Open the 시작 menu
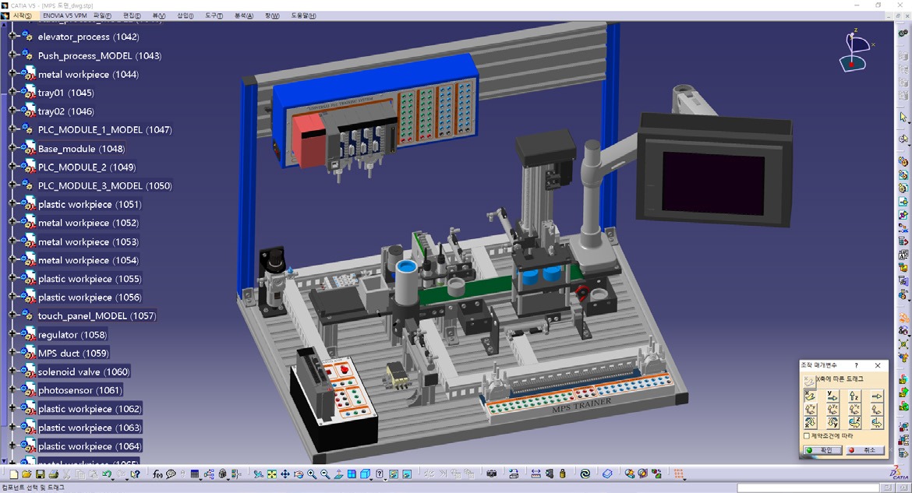 pos(22,16)
